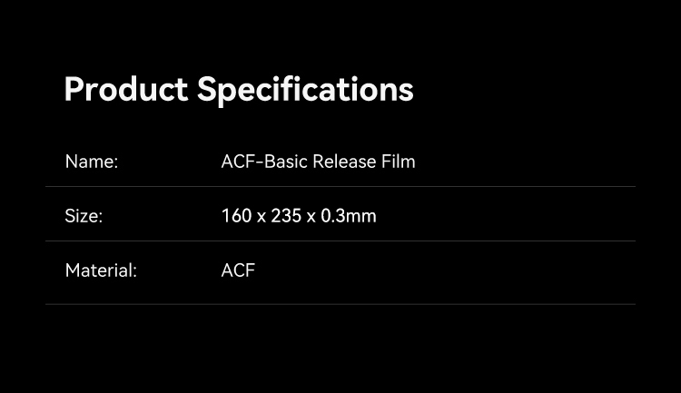Click the divider line below the Material row
Viewport: 681px width, 393px height.
(x=340, y=304)
